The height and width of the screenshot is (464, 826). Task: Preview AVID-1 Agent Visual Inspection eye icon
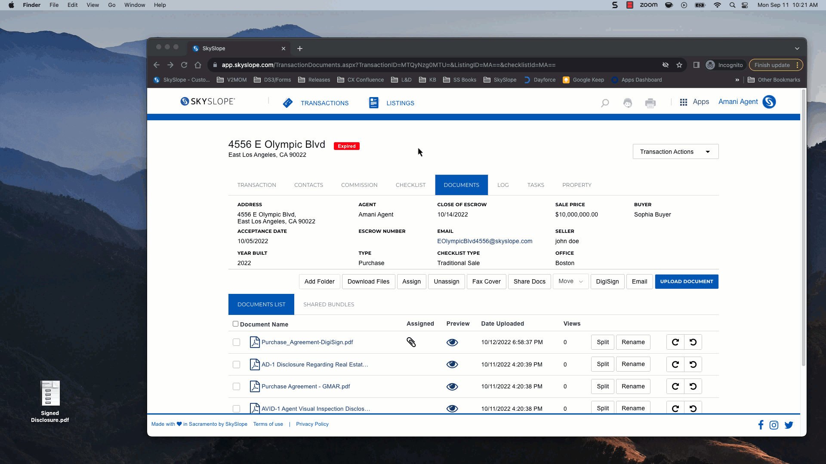click(x=452, y=409)
